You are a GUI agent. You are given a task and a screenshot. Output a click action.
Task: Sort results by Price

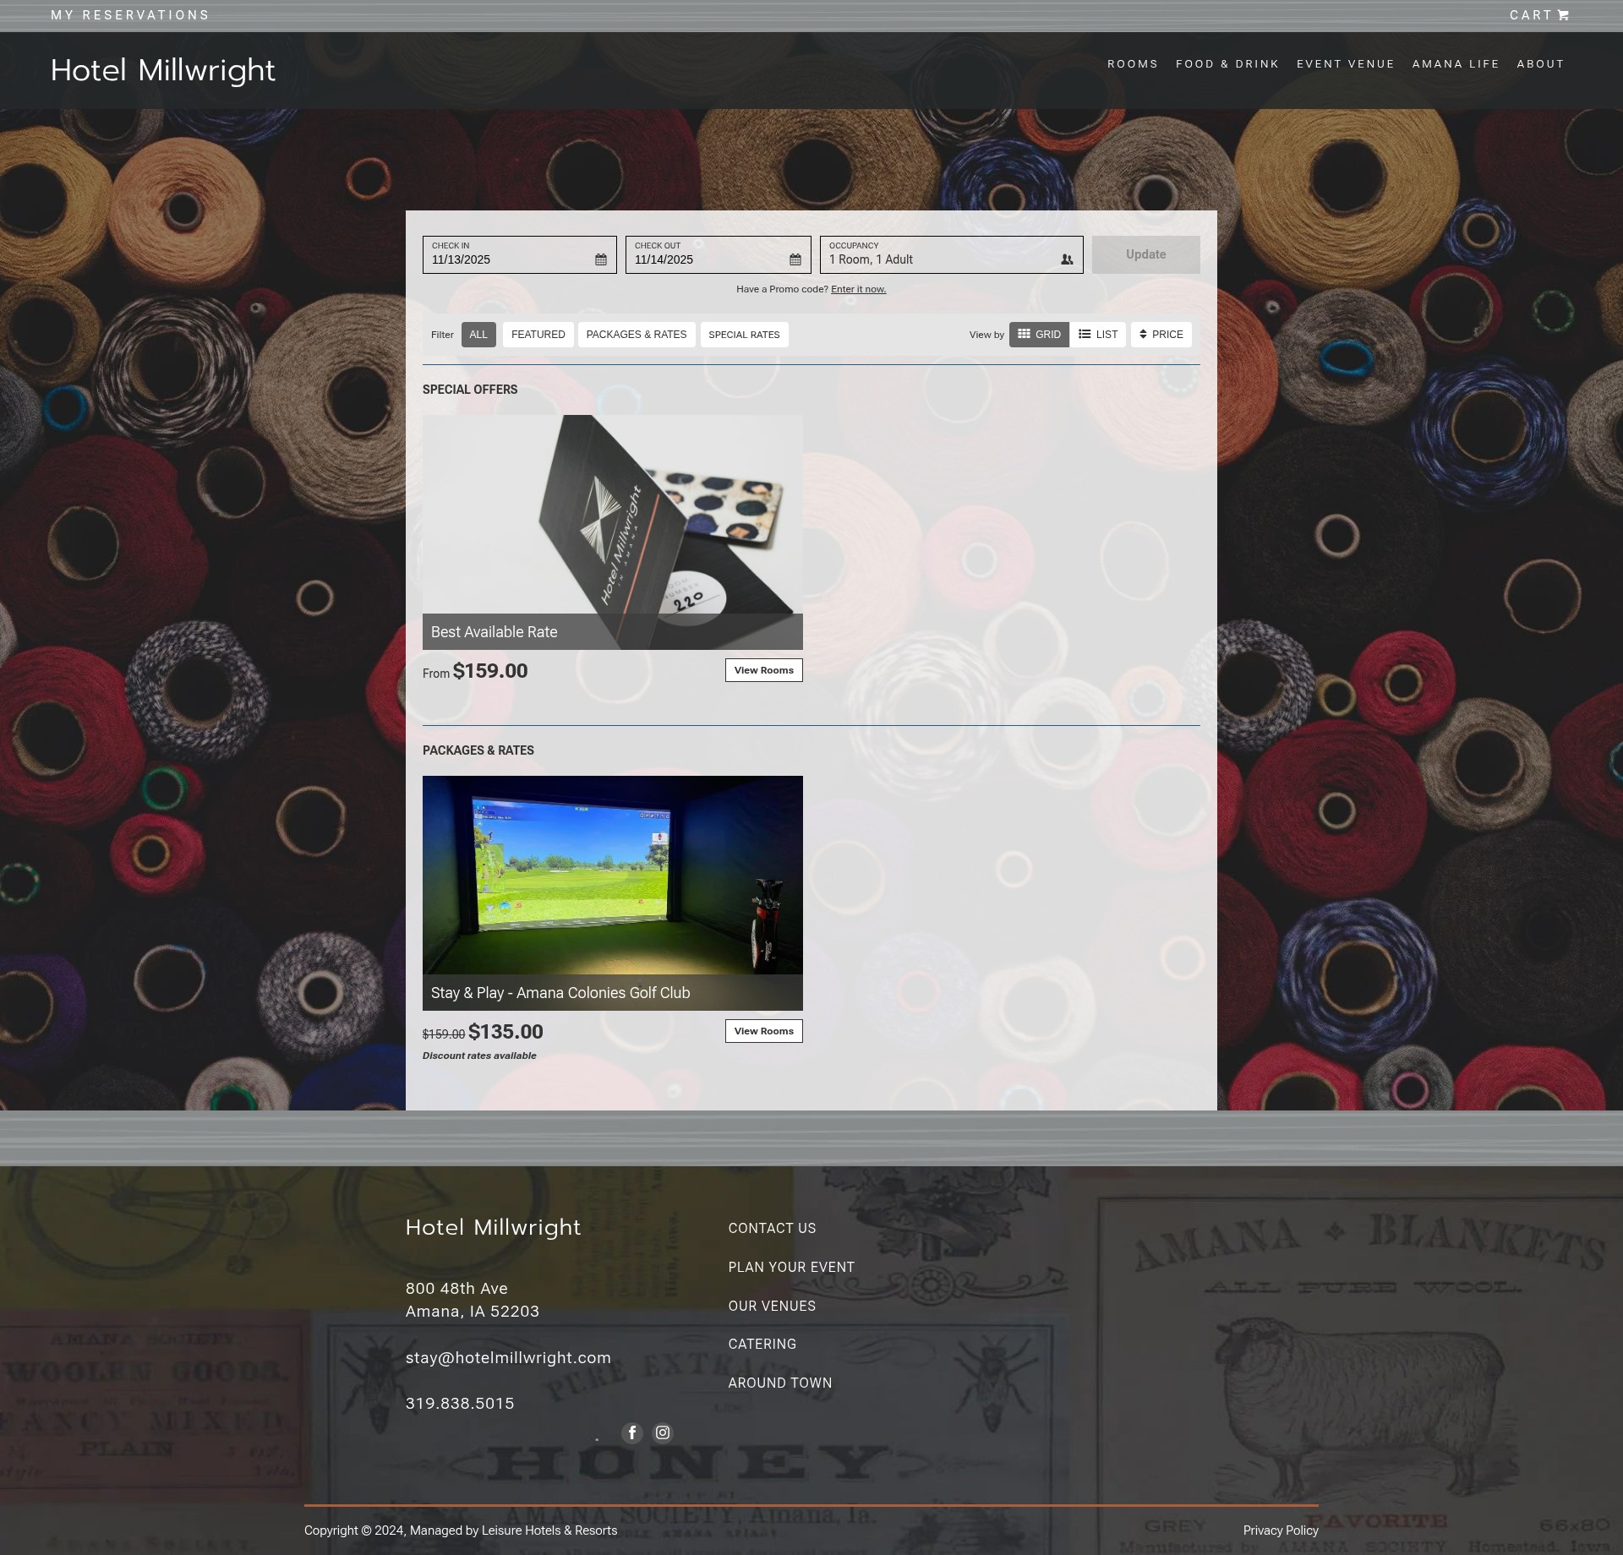(1161, 335)
